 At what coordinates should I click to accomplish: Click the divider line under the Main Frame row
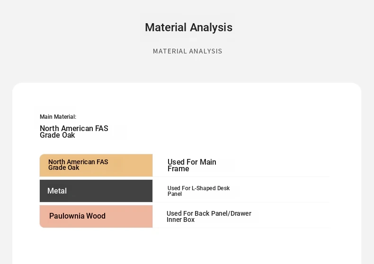(241, 177)
